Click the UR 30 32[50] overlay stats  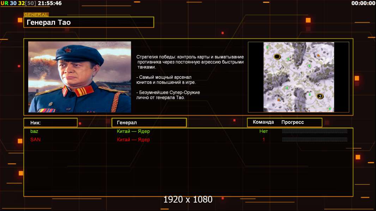18,3
